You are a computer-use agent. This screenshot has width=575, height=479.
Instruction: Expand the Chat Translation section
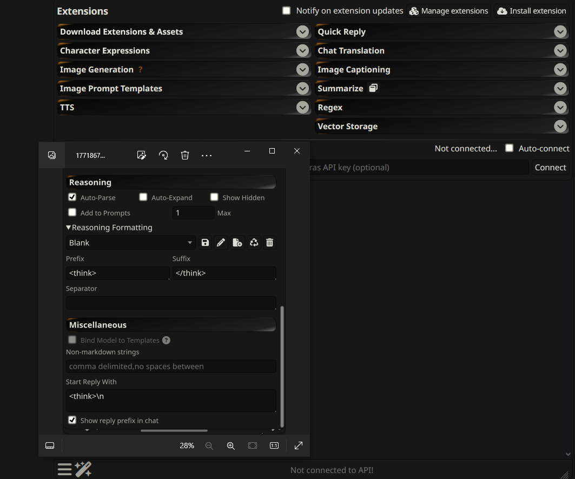click(560, 51)
